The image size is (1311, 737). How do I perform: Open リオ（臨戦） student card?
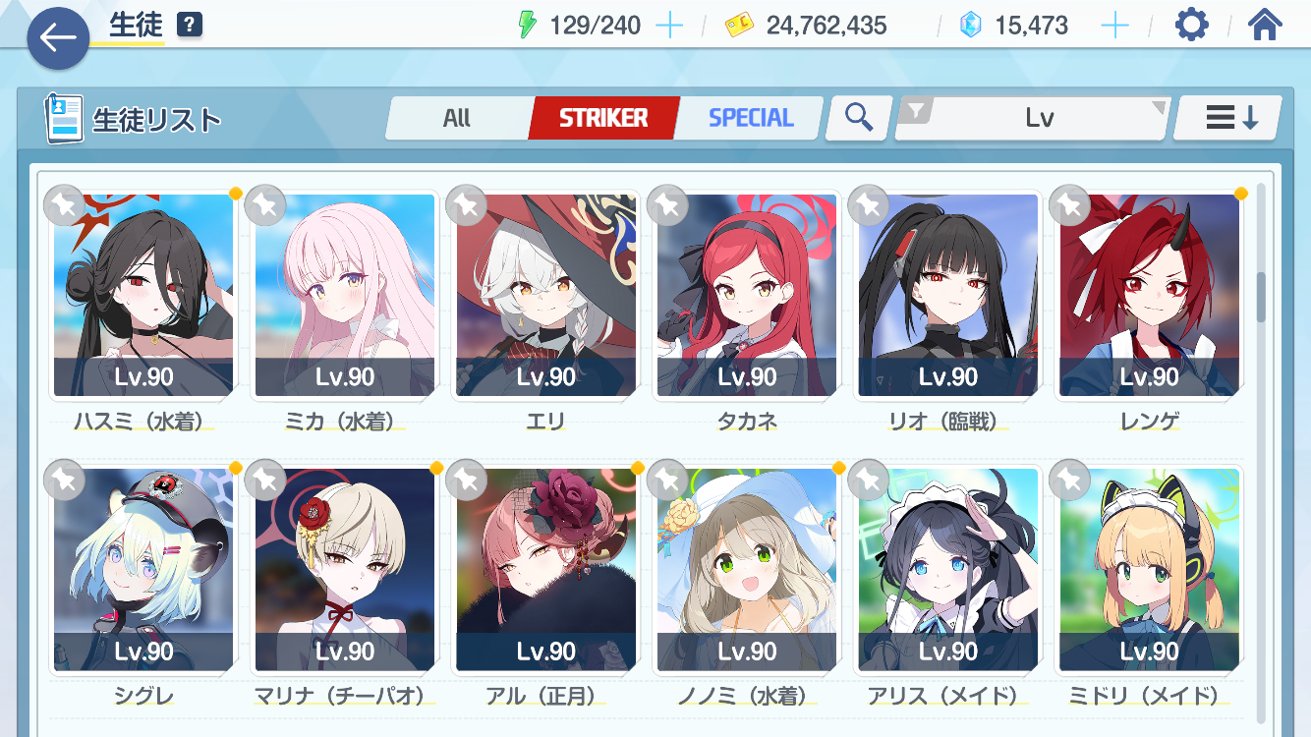(948, 296)
